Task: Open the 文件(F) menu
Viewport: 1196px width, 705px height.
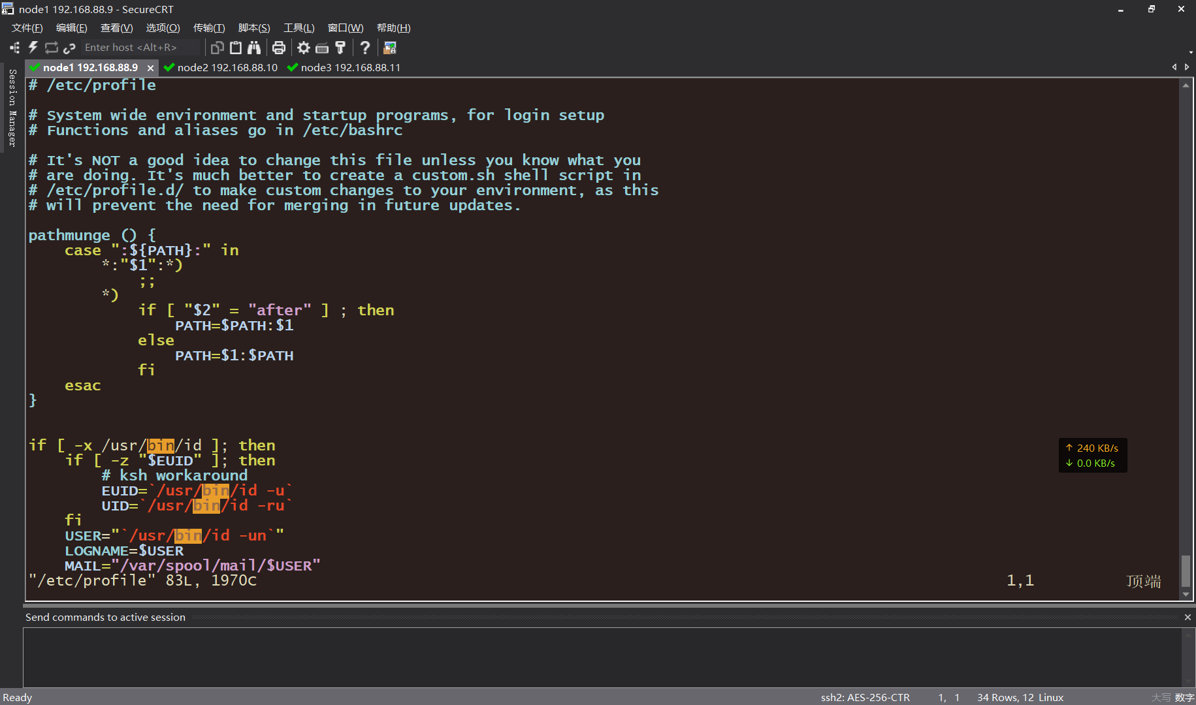Action: [x=27, y=28]
